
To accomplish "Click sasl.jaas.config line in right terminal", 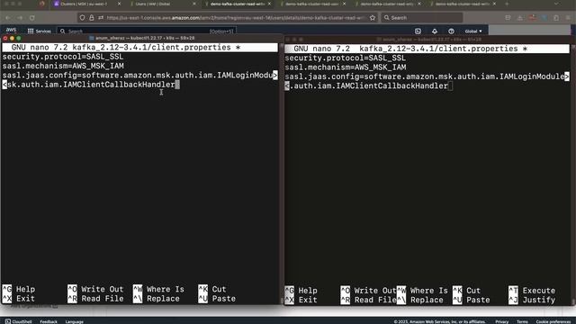I will (x=427, y=76).
